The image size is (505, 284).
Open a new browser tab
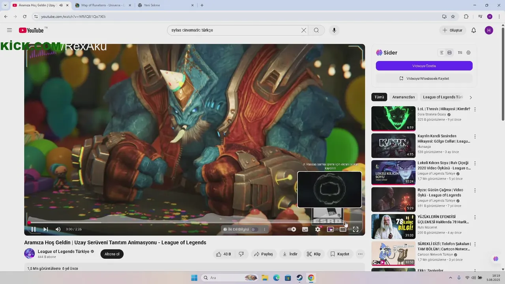click(x=202, y=5)
